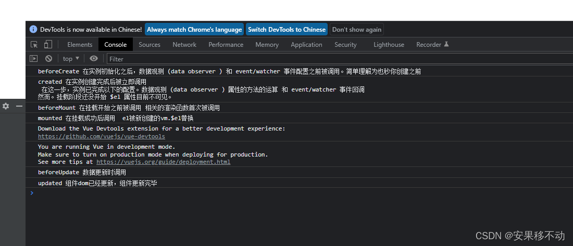573x246 pixels.
Task: Open the Sources tab
Action: 150,45
